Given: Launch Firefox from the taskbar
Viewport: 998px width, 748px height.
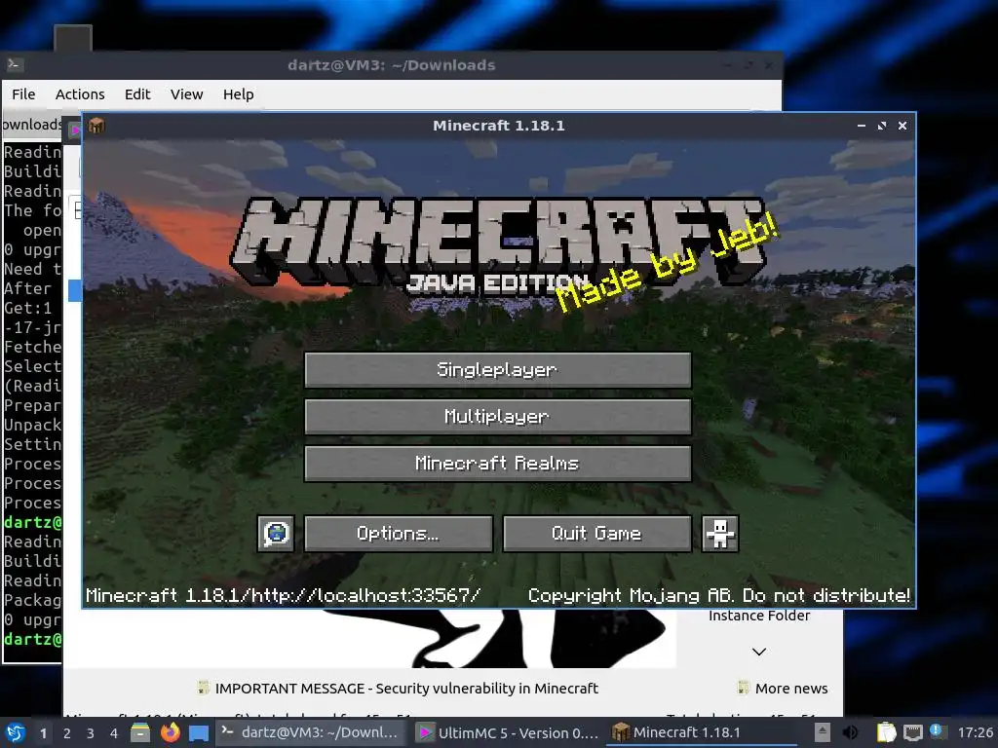Looking at the screenshot, I should pos(170,732).
